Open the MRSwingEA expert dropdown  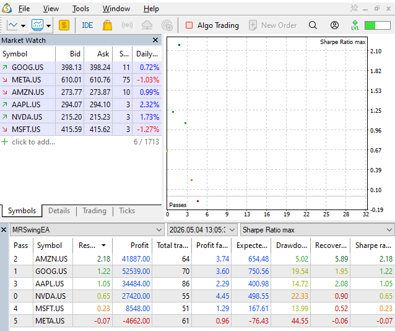point(87,230)
